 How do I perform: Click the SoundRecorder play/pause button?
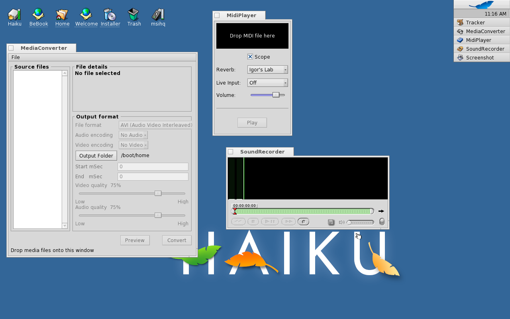tap(270, 222)
